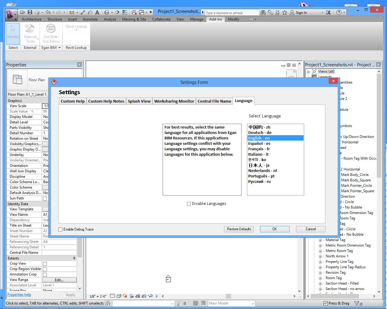Select Nederlands - nl in the language list

pos(275,171)
